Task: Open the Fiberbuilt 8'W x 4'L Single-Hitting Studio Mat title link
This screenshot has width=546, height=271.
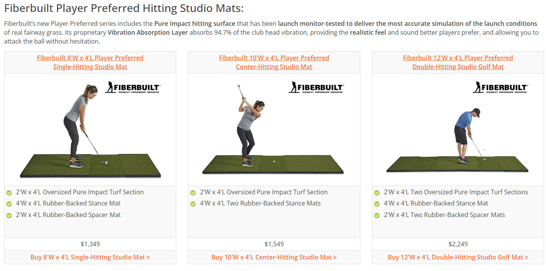Action: (90, 62)
